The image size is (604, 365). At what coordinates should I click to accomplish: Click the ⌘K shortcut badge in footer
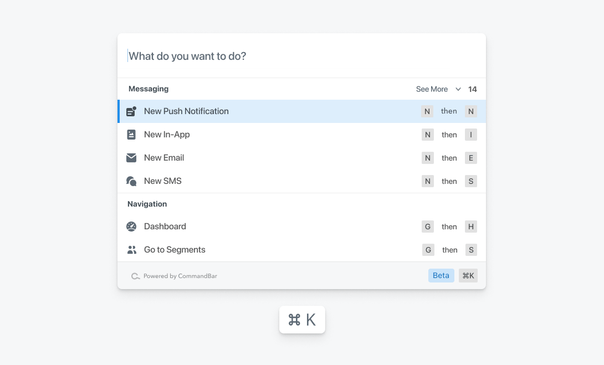coord(468,276)
